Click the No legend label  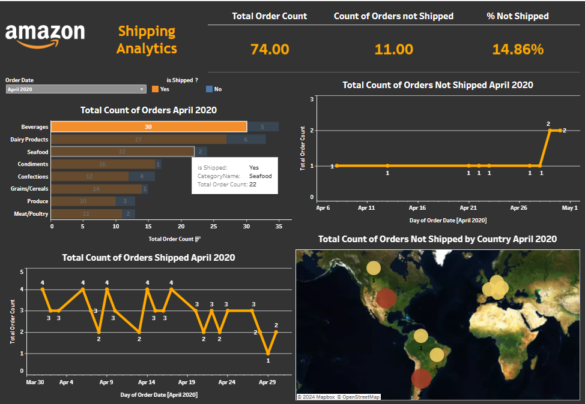tap(218, 89)
